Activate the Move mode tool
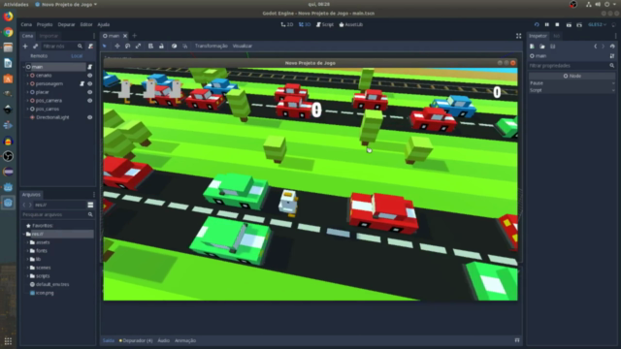The image size is (621, 349). (x=117, y=46)
